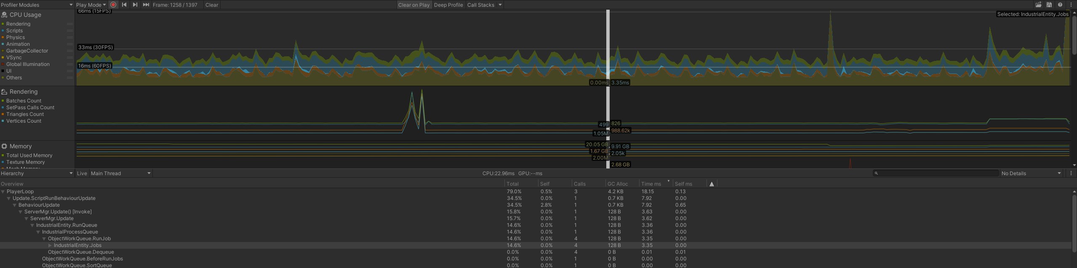Jump to the current last frame
This screenshot has width=1077, height=268.
[146, 5]
